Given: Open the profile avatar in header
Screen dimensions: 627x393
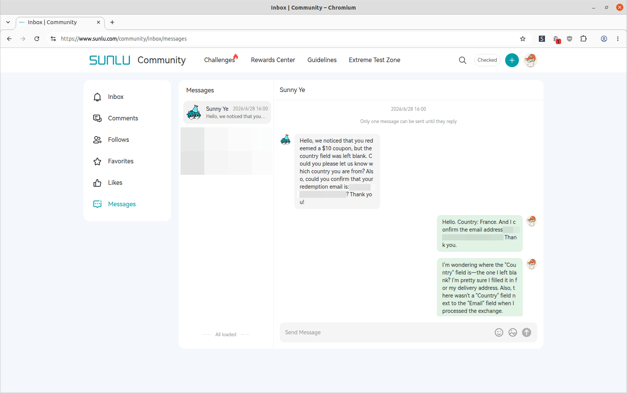Looking at the screenshot, I should coord(530,60).
